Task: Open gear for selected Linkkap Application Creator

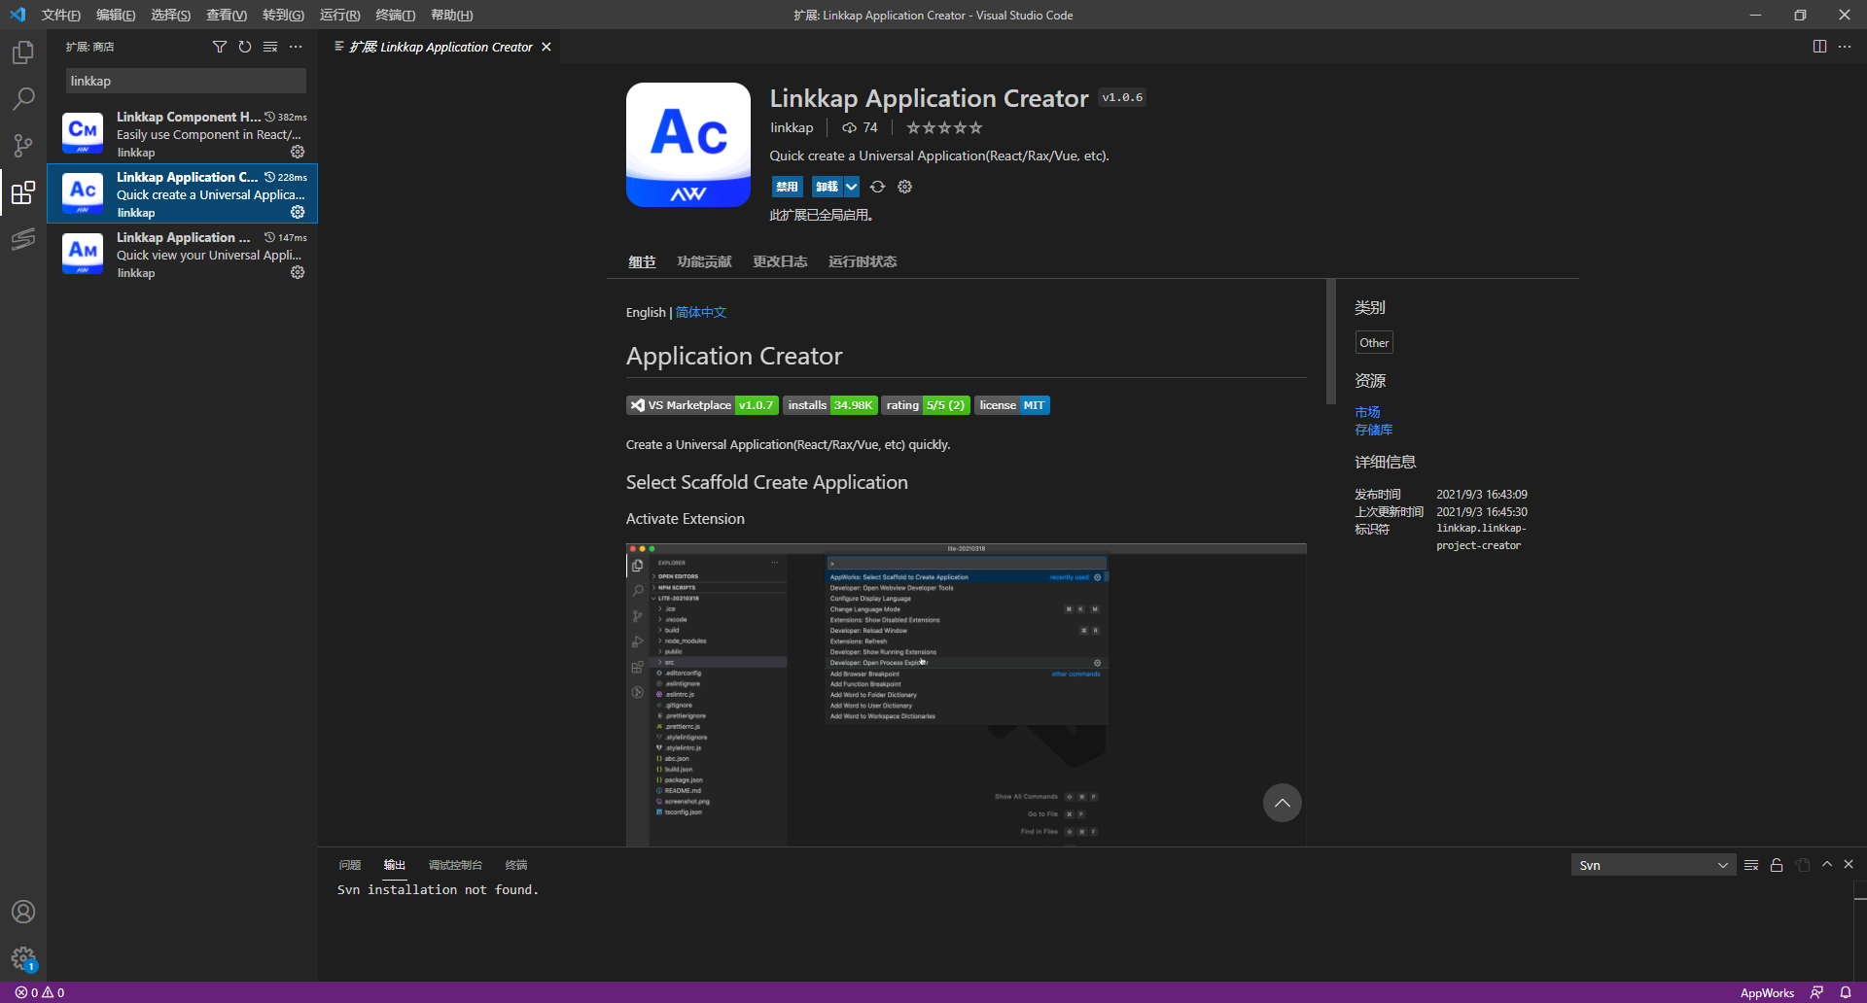Action: pos(298,212)
